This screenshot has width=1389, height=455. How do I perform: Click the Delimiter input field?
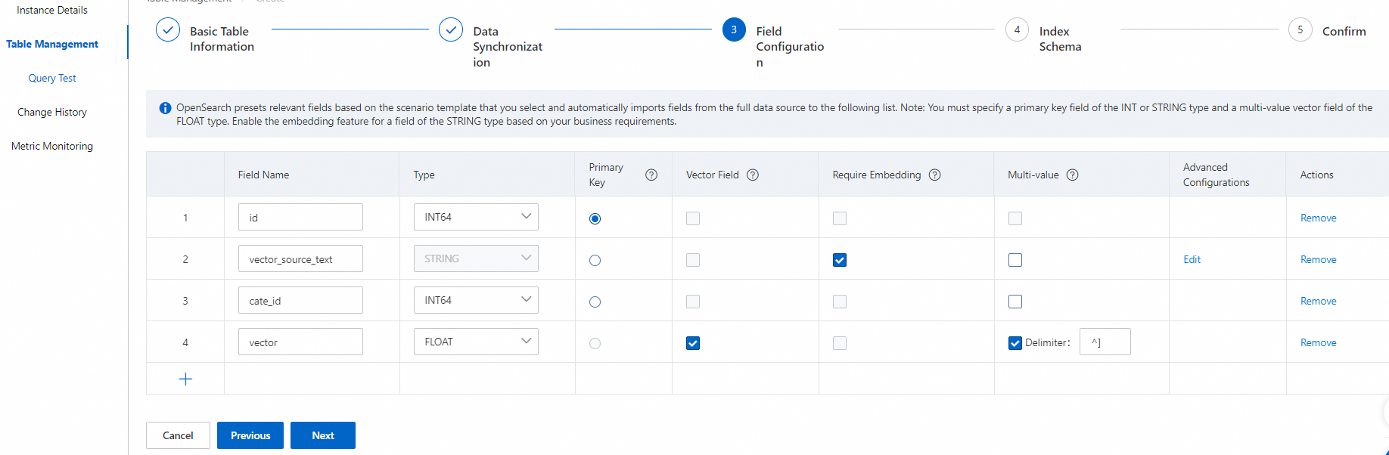pyautogui.click(x=1105, y=342)
